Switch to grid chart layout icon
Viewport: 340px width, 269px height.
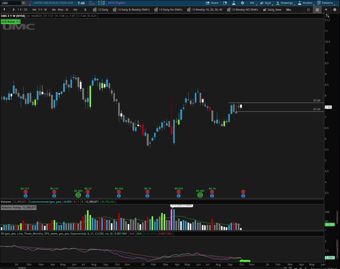317,10
